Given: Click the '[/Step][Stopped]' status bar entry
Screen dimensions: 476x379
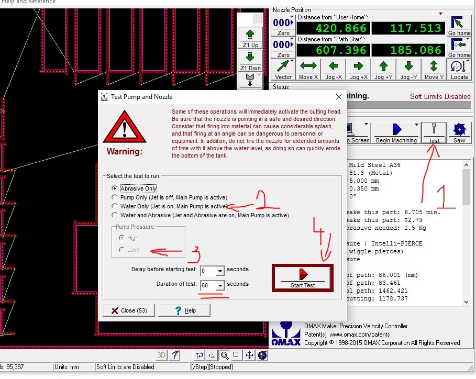Looking at the screenshot, I should point(212,366).
